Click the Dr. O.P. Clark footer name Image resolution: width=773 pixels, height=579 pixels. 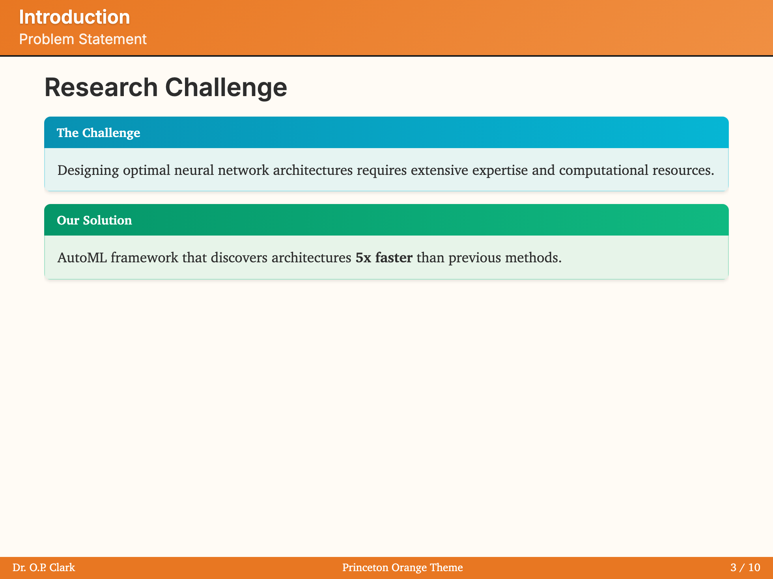(44, 567)
